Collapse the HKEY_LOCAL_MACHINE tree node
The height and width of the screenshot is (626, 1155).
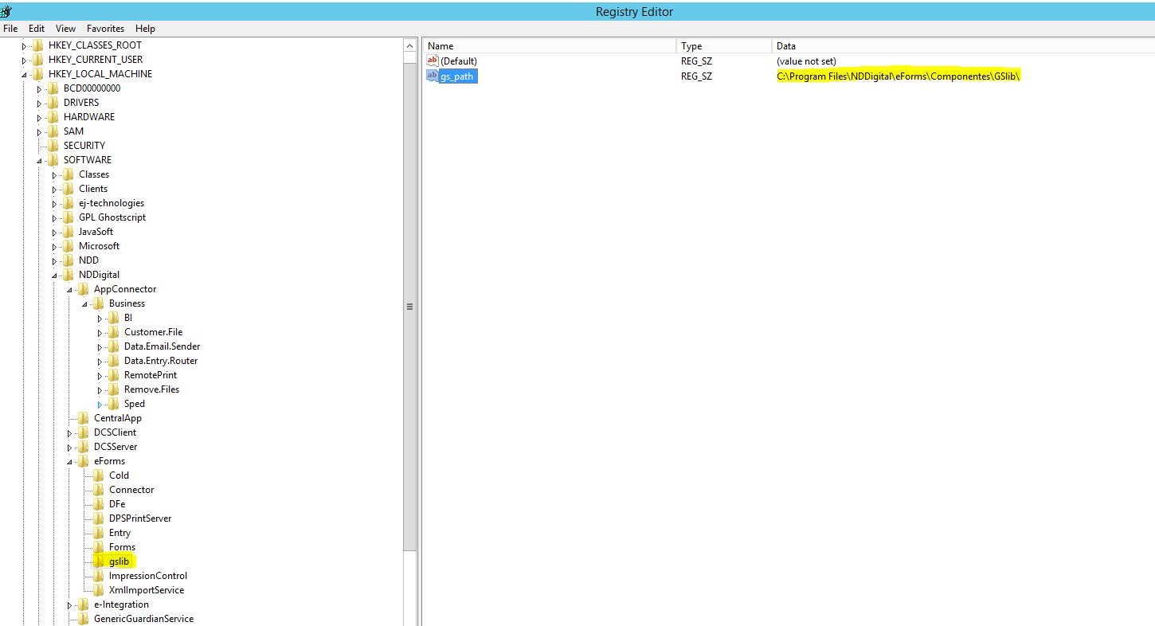[x=24, y=75]
